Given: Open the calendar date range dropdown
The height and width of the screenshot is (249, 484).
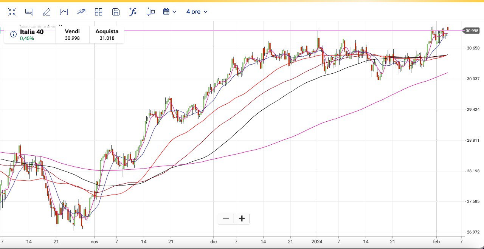Looking at the screenshot, I should coord(170,12).
